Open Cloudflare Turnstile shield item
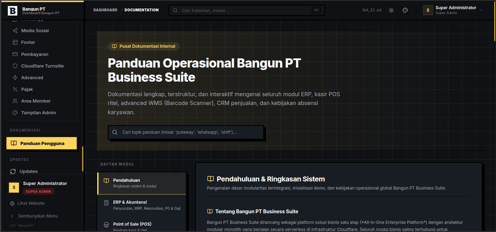The width and height of the screenshot is (496, 232). click(x=42, y=66)
